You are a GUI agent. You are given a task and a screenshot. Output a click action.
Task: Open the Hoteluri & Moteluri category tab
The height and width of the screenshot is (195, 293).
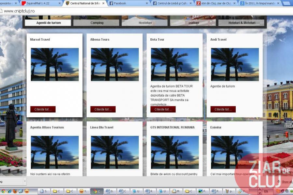(242, 23)
